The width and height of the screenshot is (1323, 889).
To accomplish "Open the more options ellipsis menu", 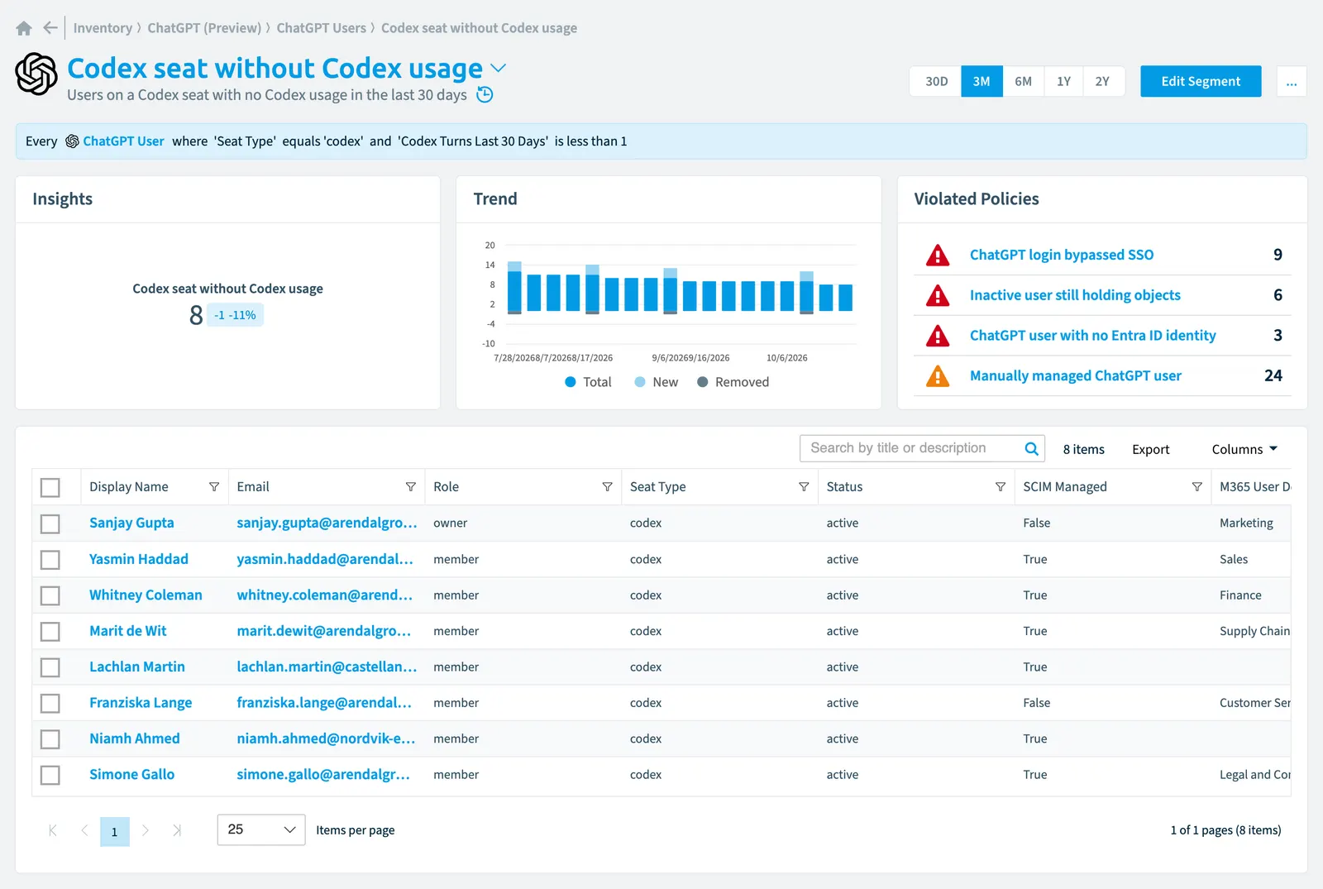I will pos(1292,82).
